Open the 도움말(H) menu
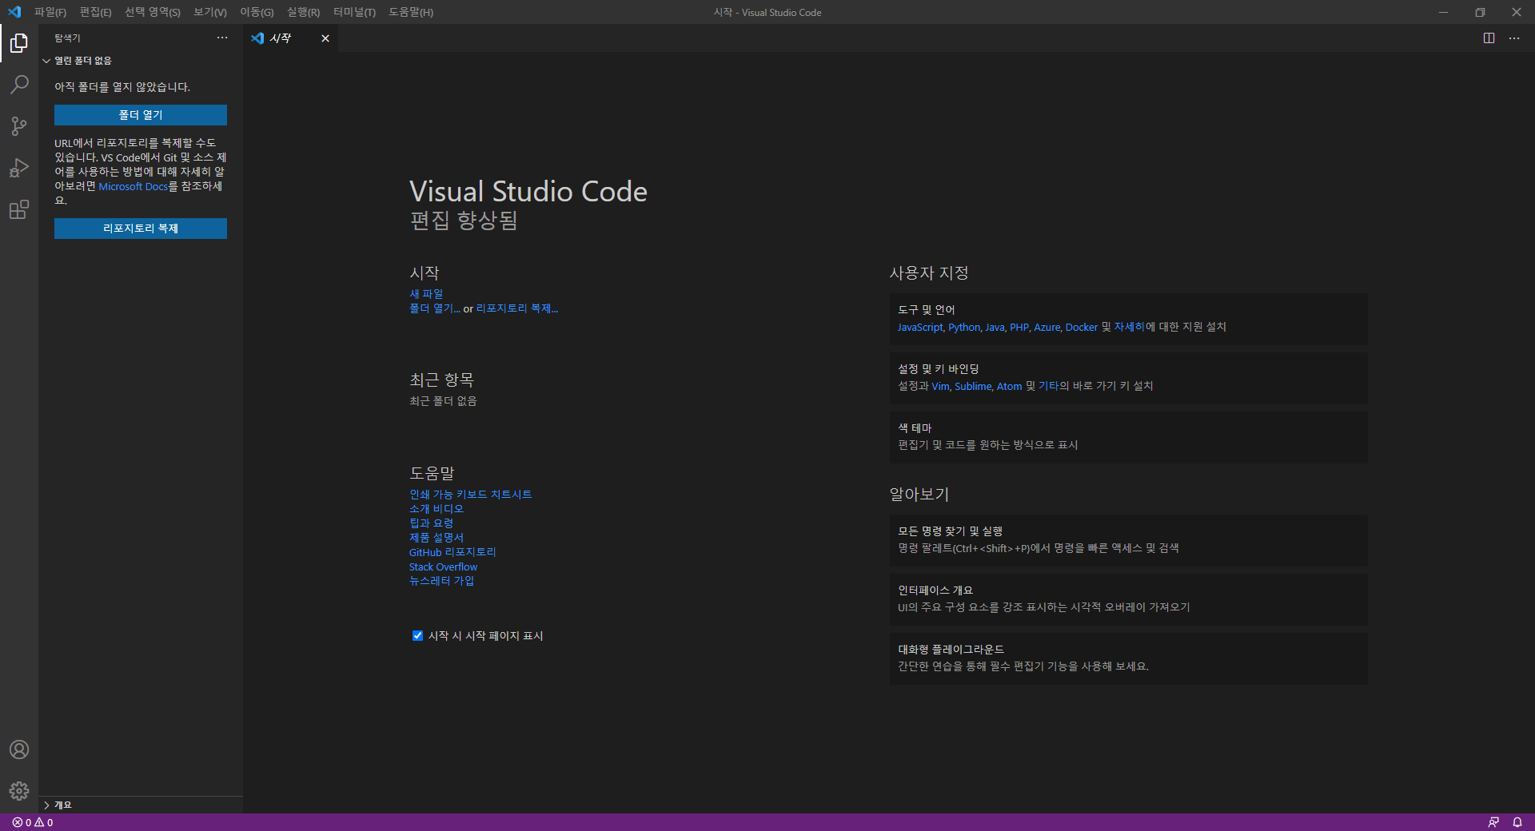1535x831 pixels. pyautogui.click(x=411, y=12)
